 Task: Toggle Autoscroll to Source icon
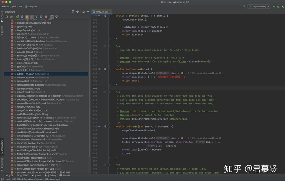pyautogui.click(x=52, y=17)
